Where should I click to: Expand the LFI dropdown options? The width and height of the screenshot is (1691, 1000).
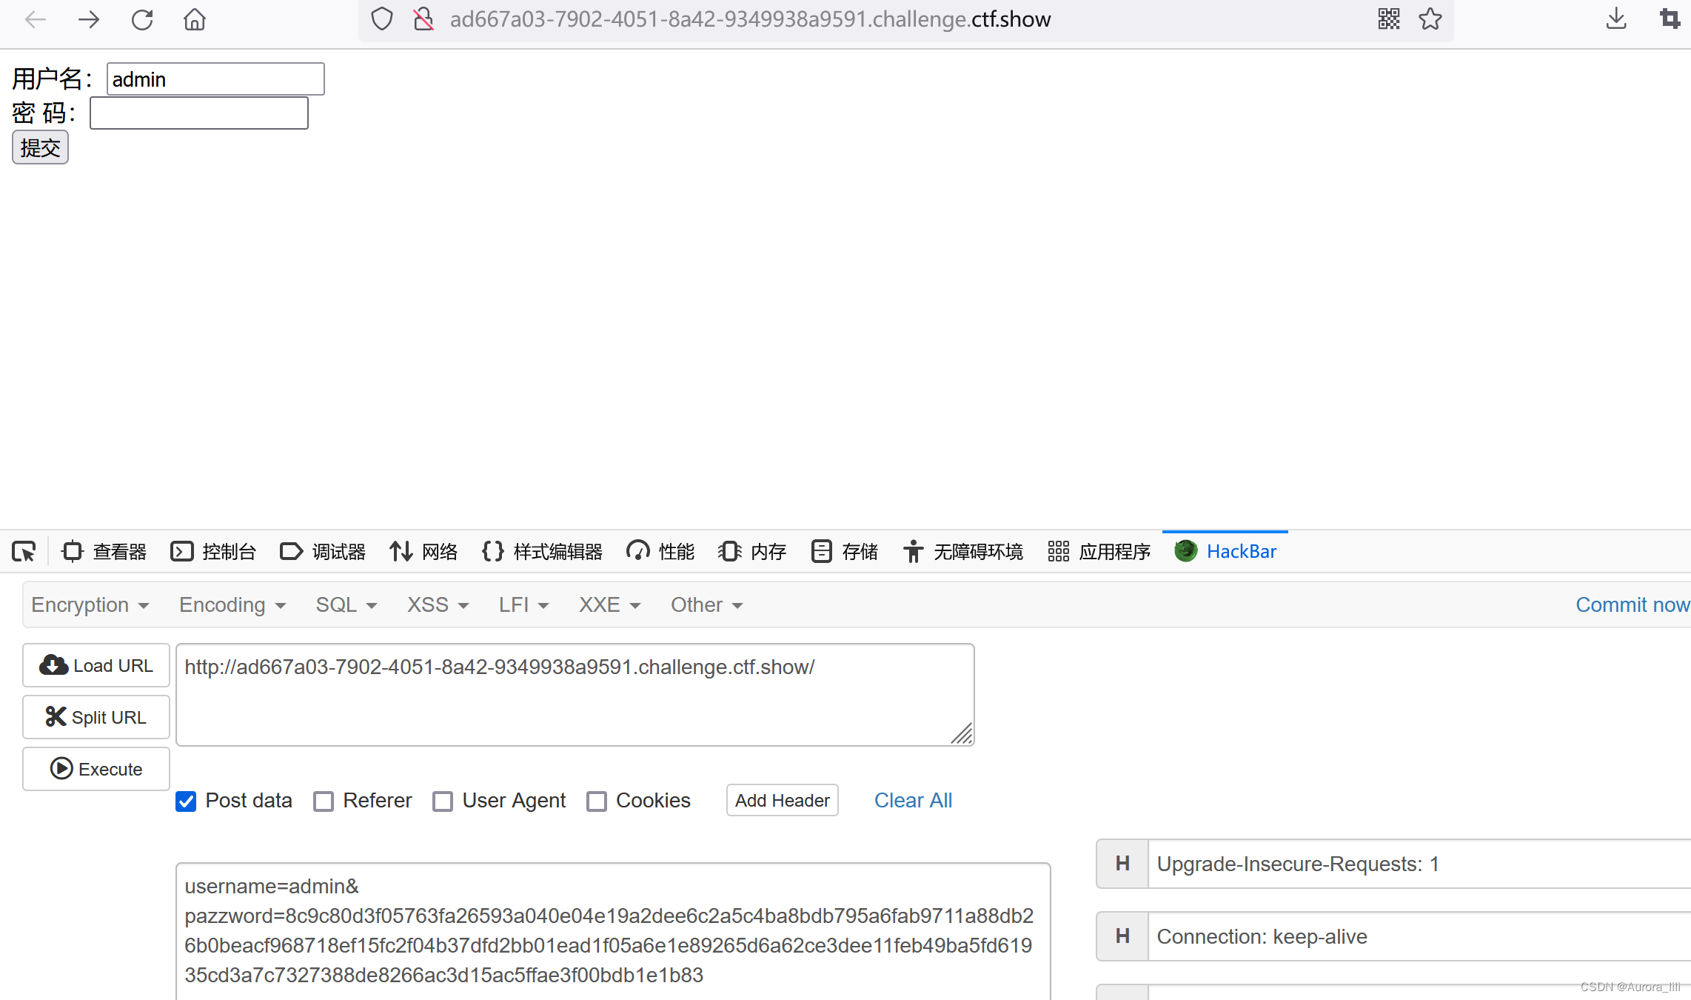click(521, 604)
